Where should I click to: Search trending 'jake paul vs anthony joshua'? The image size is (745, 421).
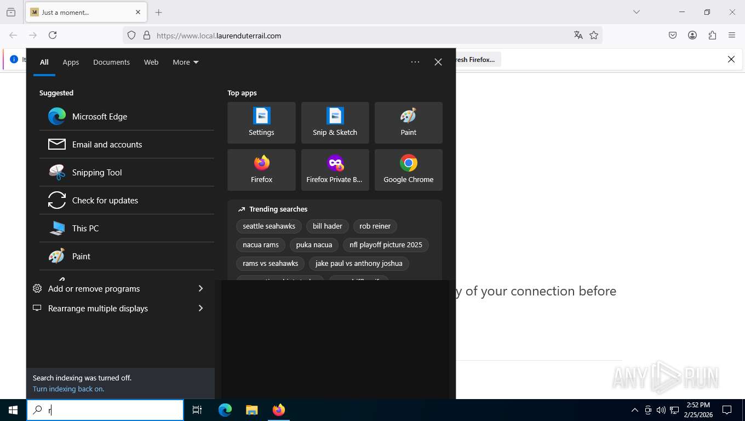click(359, 263)
